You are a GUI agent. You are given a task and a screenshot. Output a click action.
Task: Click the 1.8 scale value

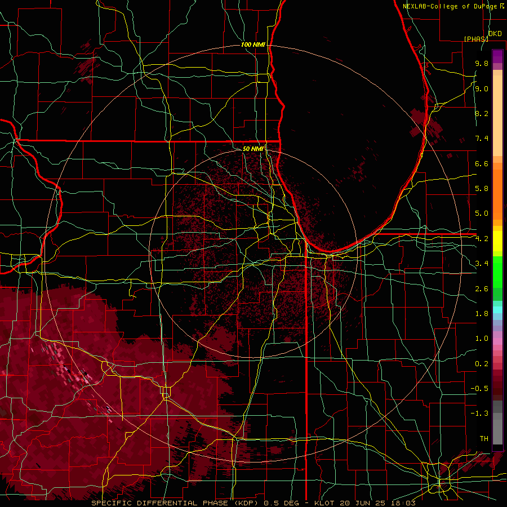pos(482,314)
